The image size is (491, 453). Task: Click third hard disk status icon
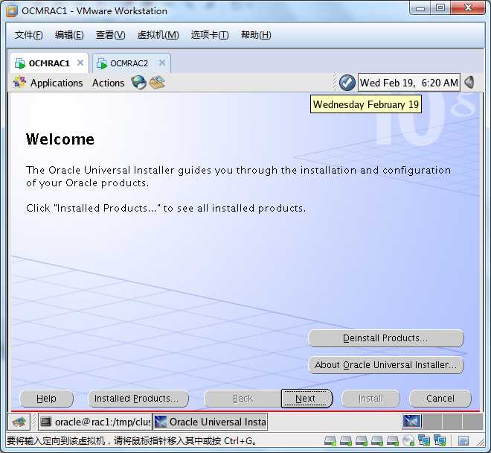362,441
